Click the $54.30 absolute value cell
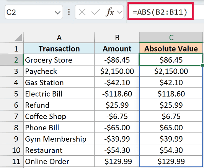This screenshot has width=204, height=168. (x=171, y=150)
